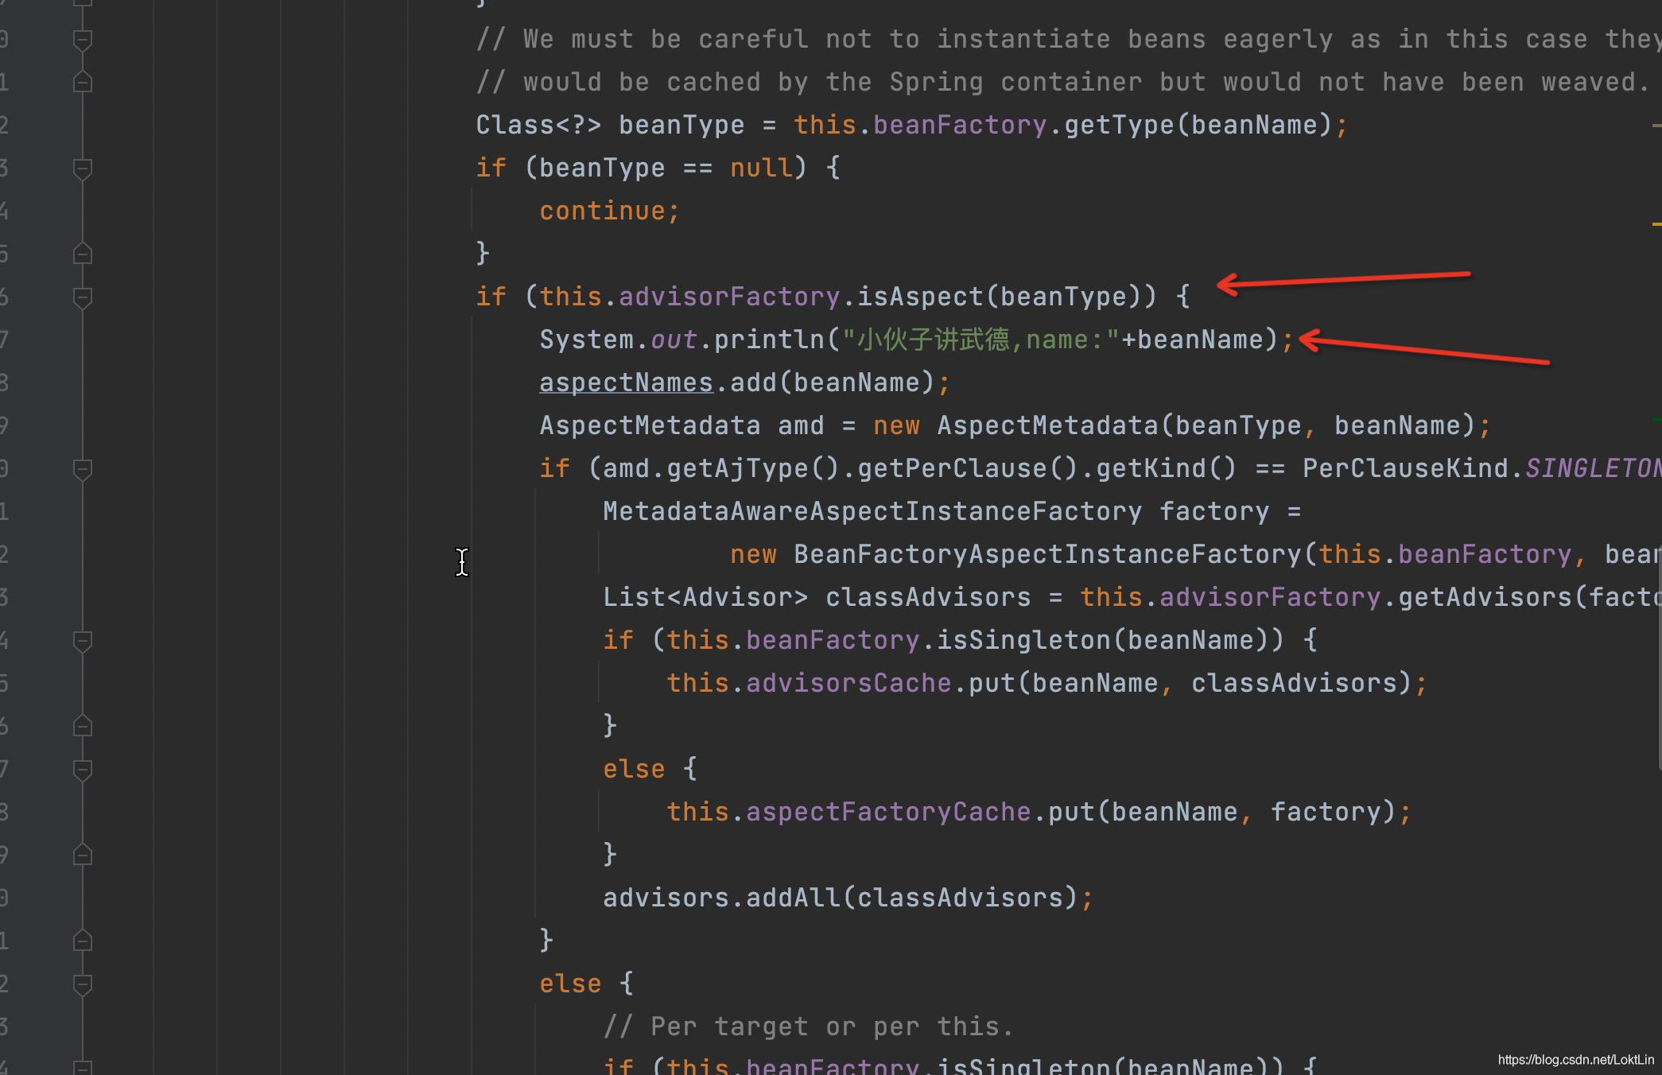This screenshot has height=1075, width=1662.
Task: Fold the "else {" block with aspectFactoryCache.put
Action: point(83,769)
